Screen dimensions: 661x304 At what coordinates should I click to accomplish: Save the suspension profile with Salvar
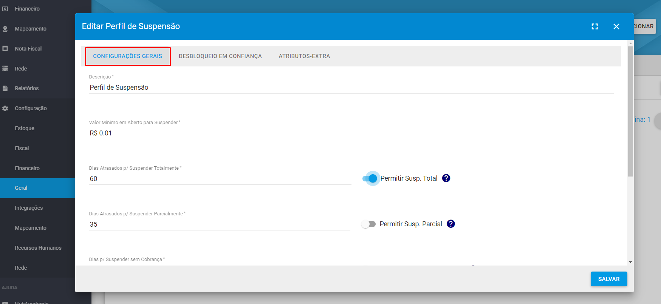pyautogui.click(x=609, y=279)
